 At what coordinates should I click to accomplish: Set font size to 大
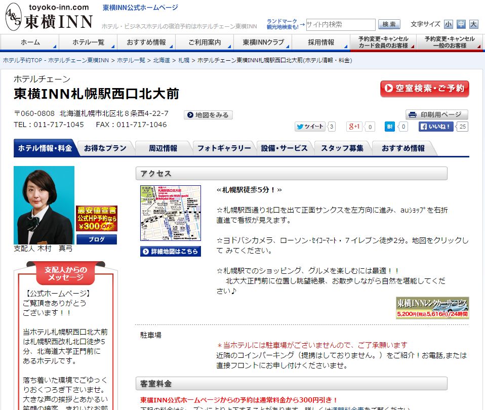click(473, 24)
